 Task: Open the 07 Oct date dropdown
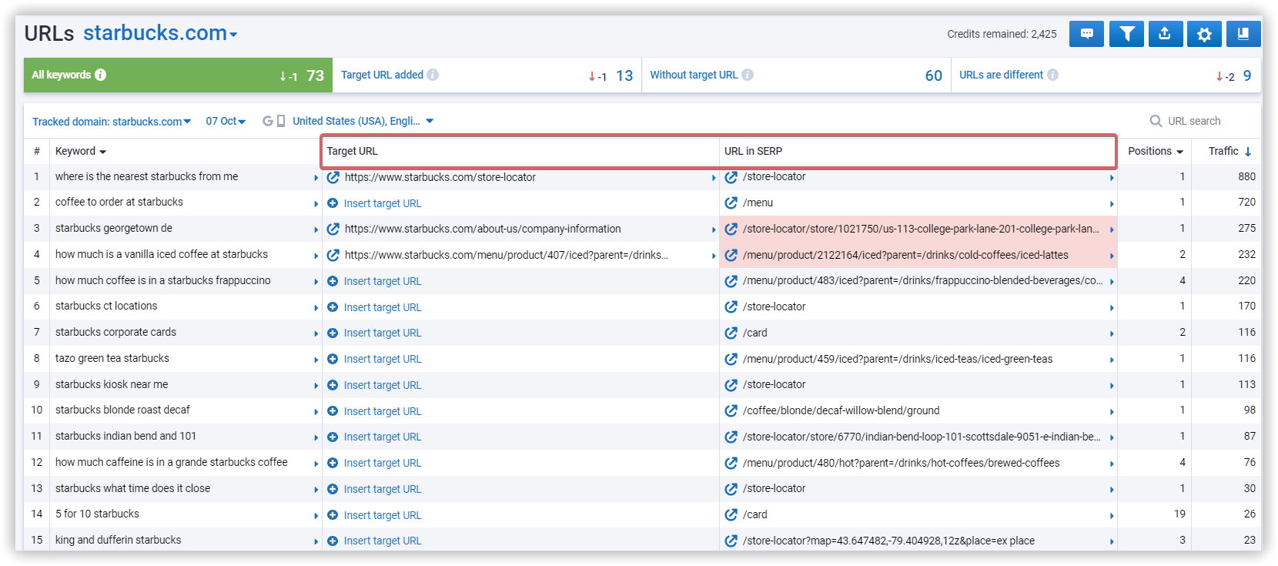226,121
